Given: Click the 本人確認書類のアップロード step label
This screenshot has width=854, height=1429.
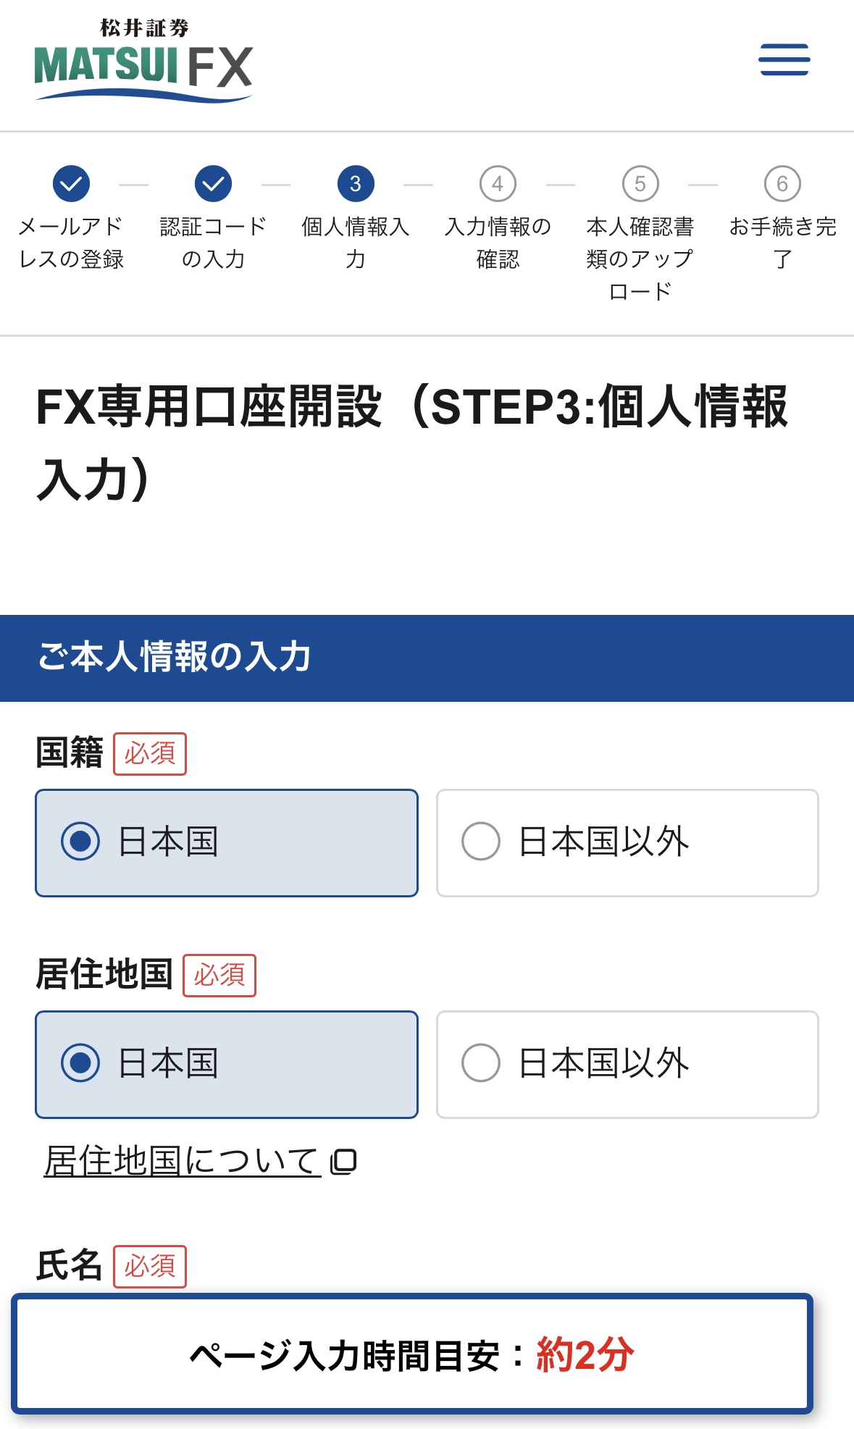Looking at the screenshot, I should coord(640,259).
